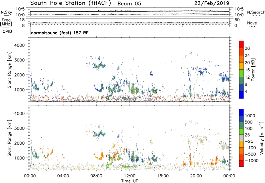The width and height of the screenshot is (265, 183).
Task: Click the "−500" label on Velocity colorbar
Action: tap(250, 154)
